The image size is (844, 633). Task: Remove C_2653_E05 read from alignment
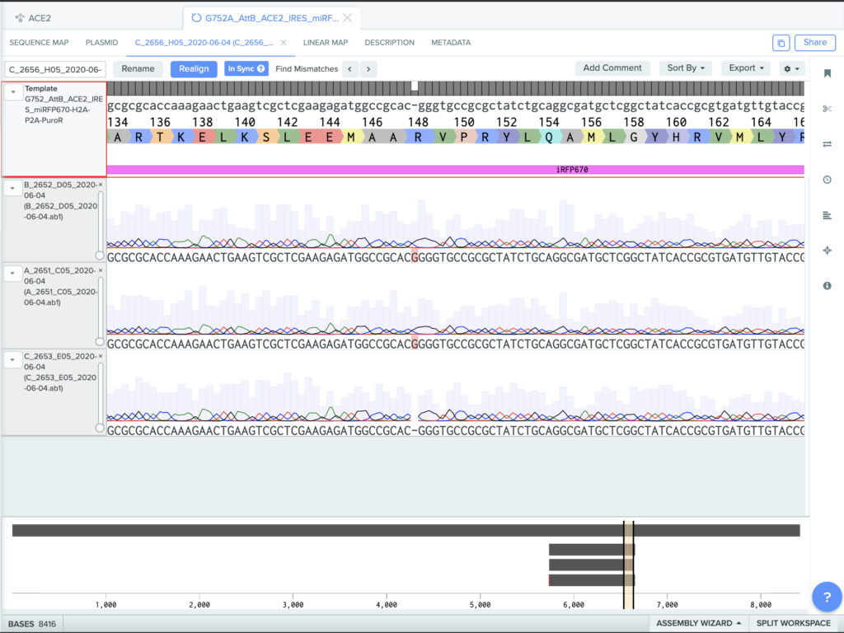click(101, 356)
